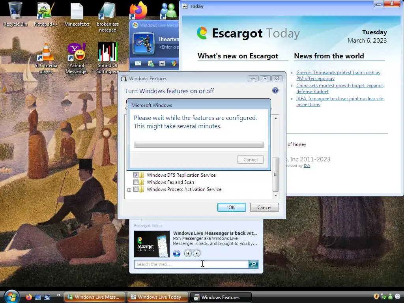This screenshot has height=303, width=404.
Task: Open the Windows Start orb
Action: point(11,296)
